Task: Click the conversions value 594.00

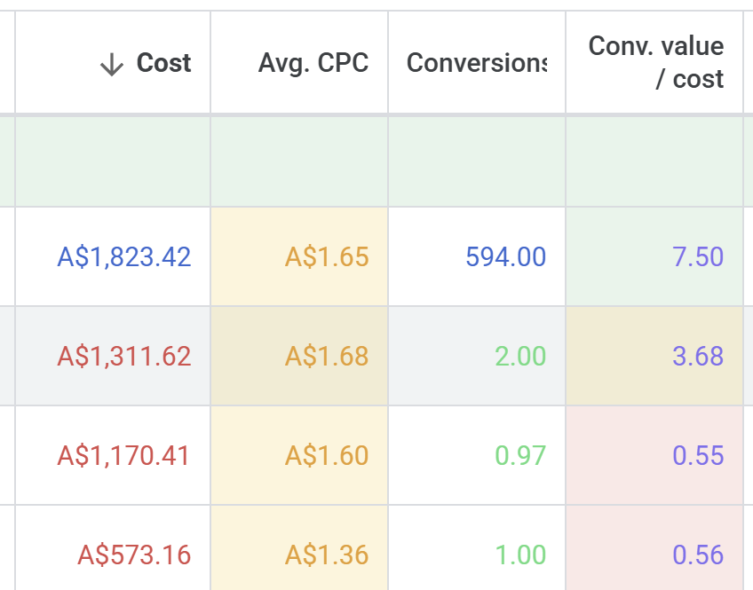Action: click(506, 256)
